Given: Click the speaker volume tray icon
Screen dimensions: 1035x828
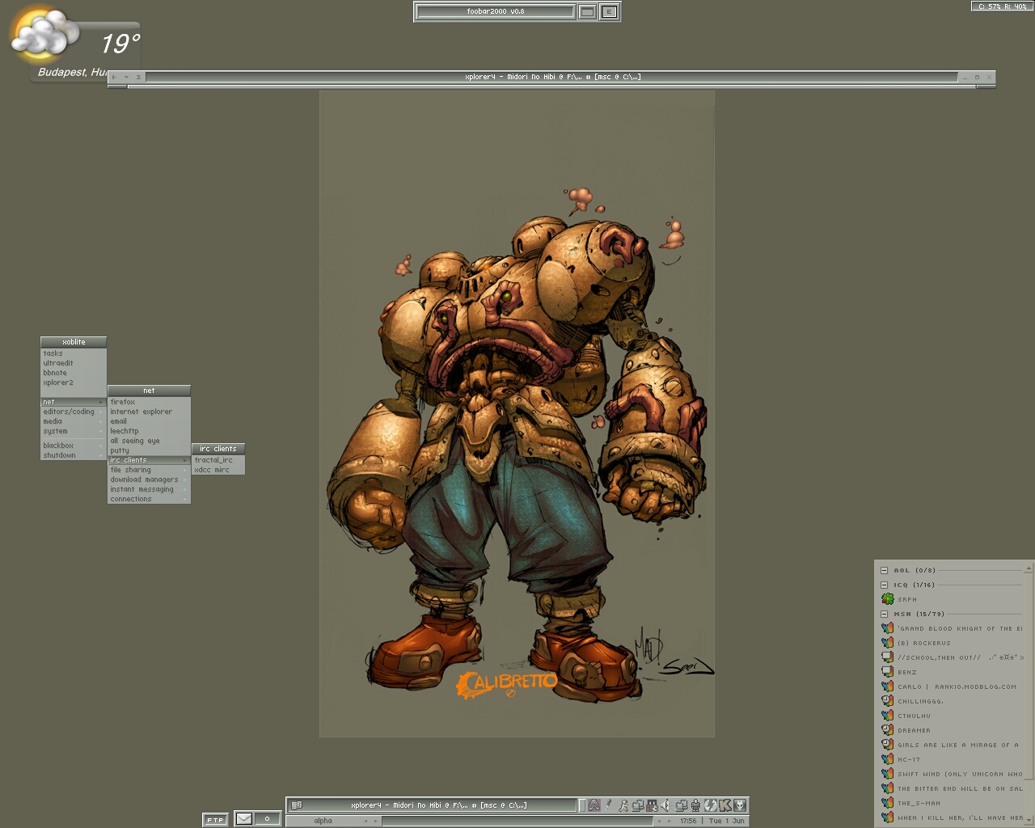Looking at the screenshot, I should click(x=665, y=805).
